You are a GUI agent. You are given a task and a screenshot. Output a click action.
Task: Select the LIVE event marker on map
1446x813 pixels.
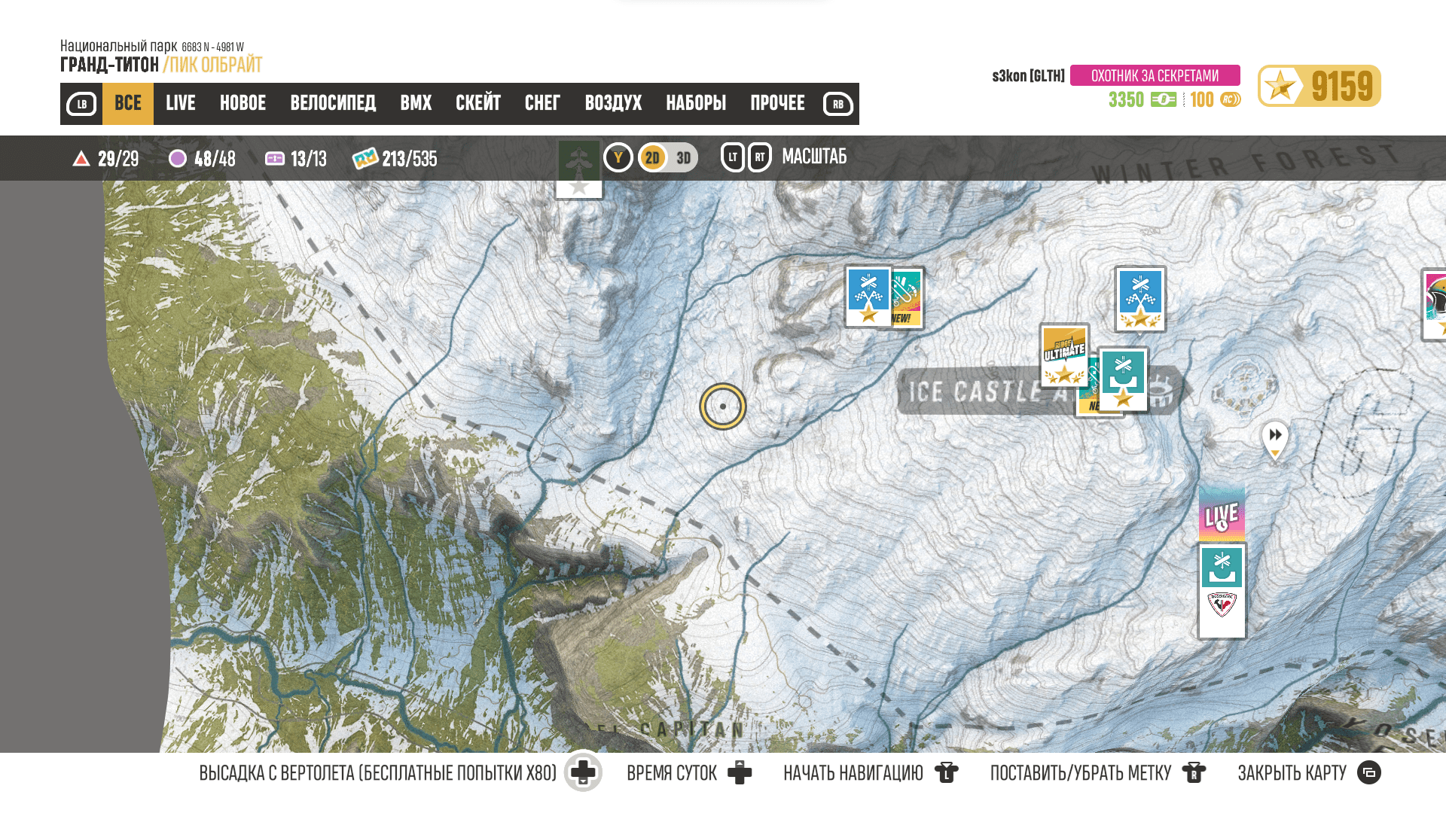(x=1222, y=514)
